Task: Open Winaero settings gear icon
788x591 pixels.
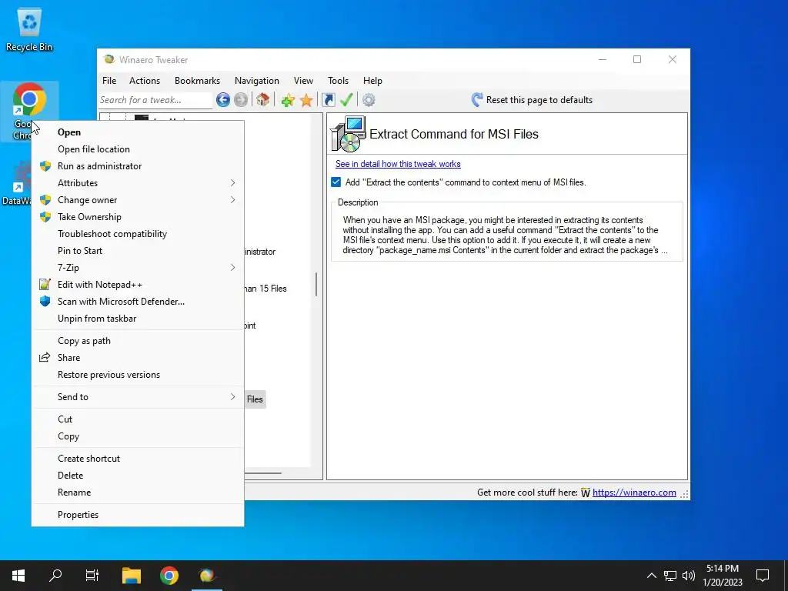Action: click(x=369, y=100)
